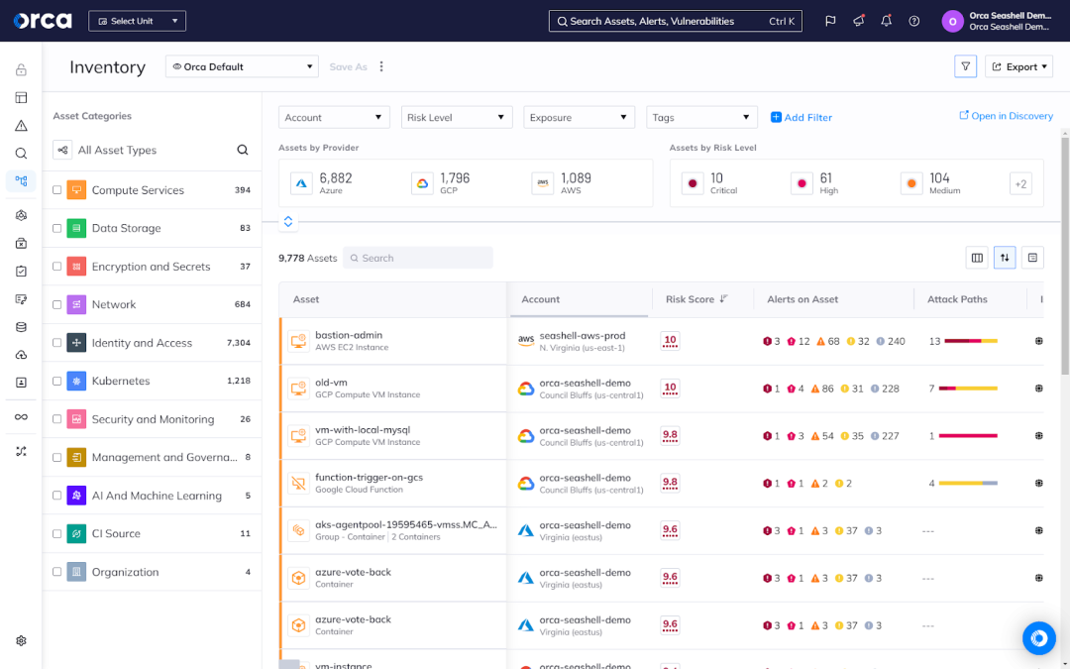This screenshot has width=1070, height=669.
Task: Open the shuffle-arrows icon in sidebar
Action: click(x=21, y=451)
